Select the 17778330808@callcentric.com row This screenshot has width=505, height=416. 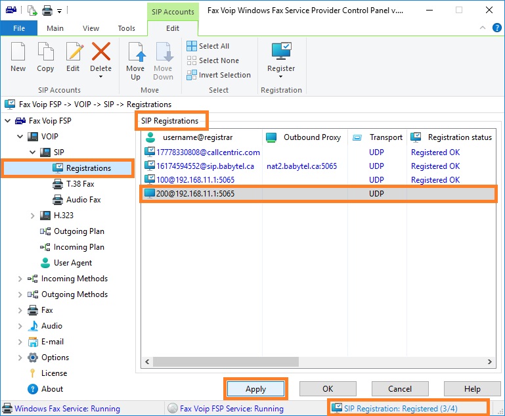[x=318, y=152]
